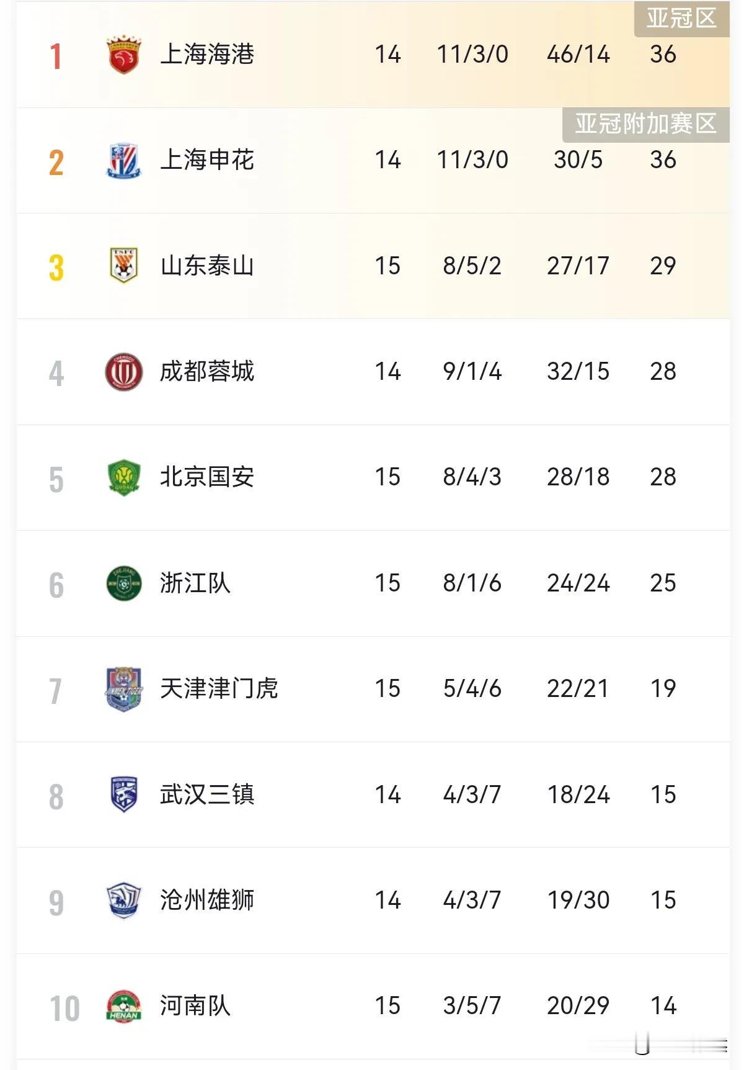Select rank number 3 for 山东泰山

click(x=56, y=267)
